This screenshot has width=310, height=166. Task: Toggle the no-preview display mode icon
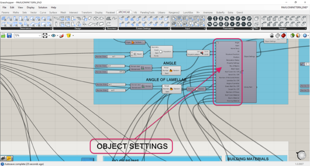click(272, 36)
